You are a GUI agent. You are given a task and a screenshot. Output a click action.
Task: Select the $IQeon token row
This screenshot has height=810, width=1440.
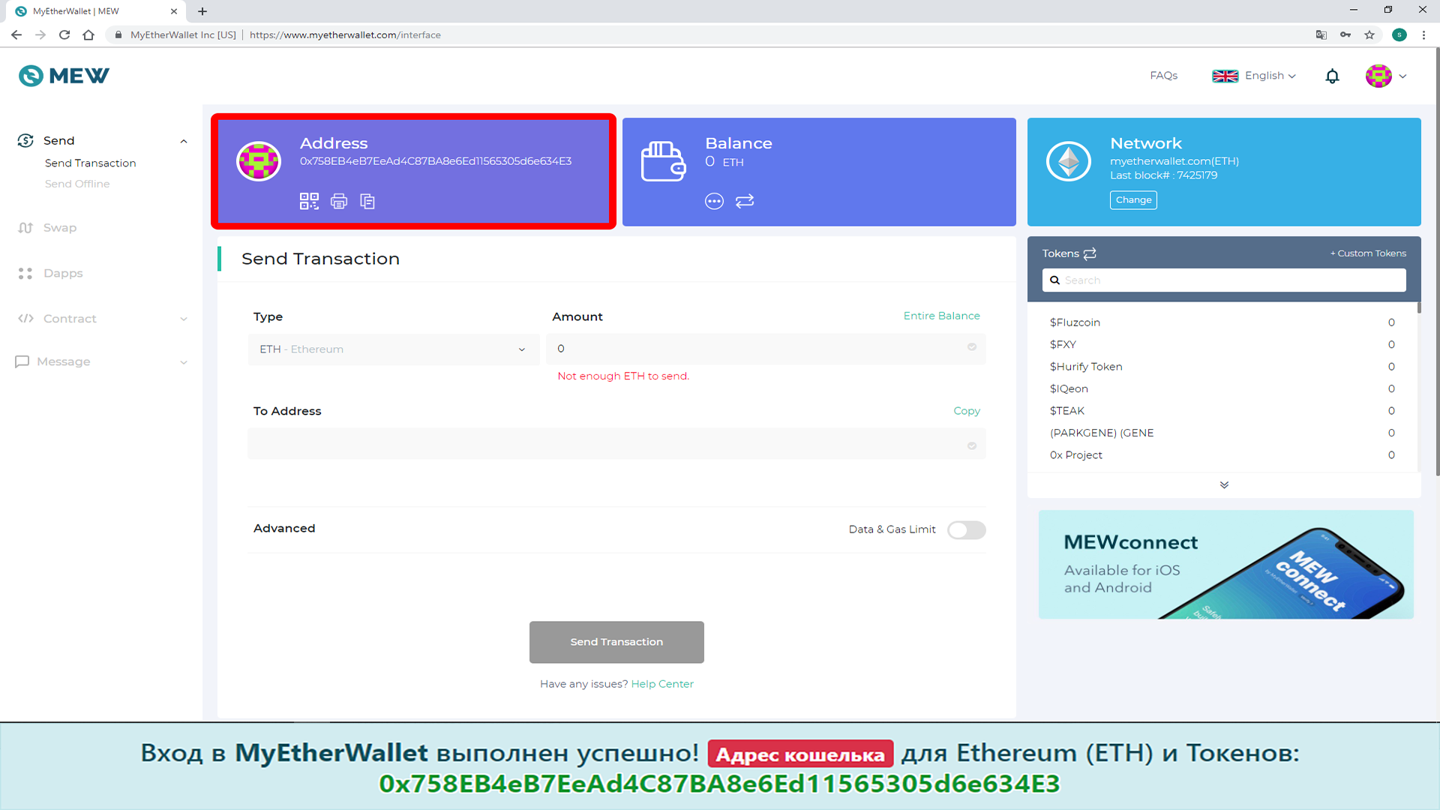pos(1222,388)
